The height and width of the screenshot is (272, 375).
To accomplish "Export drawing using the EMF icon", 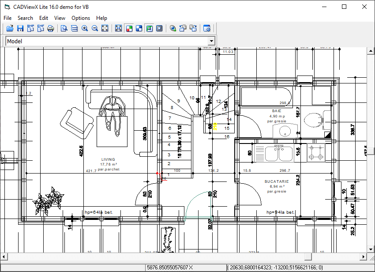I will tap(41, 28).
